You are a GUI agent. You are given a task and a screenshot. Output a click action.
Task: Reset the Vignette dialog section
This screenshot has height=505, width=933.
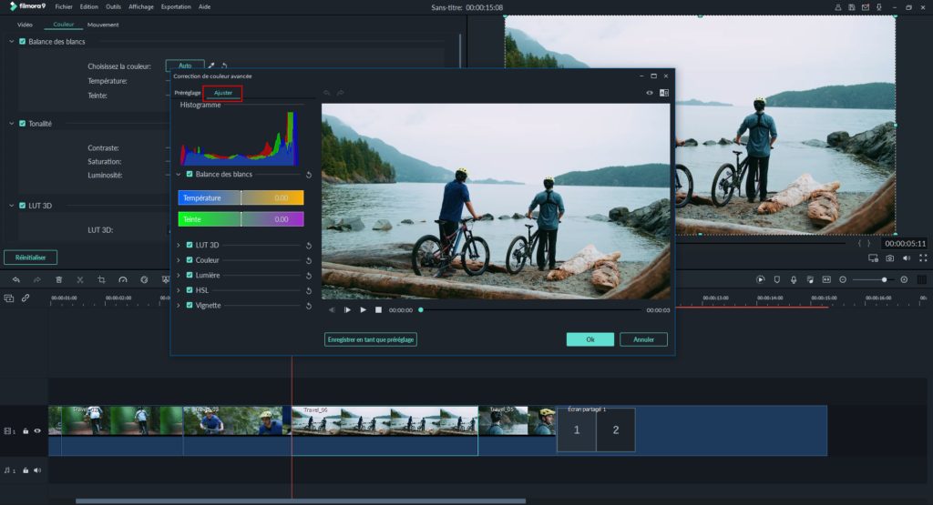tap(309, 306)
